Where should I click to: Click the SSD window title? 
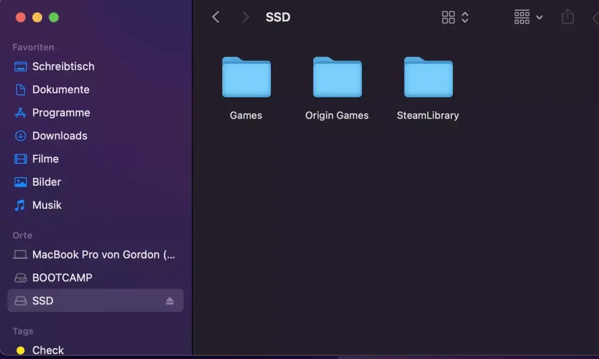pyautogui.click(x=278, y=17)
